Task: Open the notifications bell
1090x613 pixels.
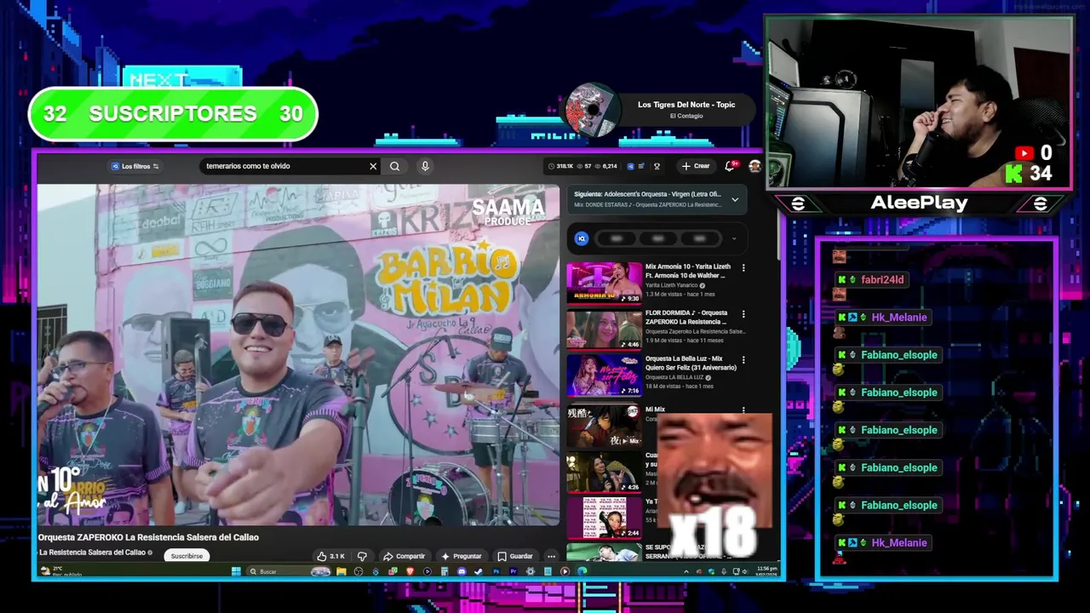Action: [730, 166]
